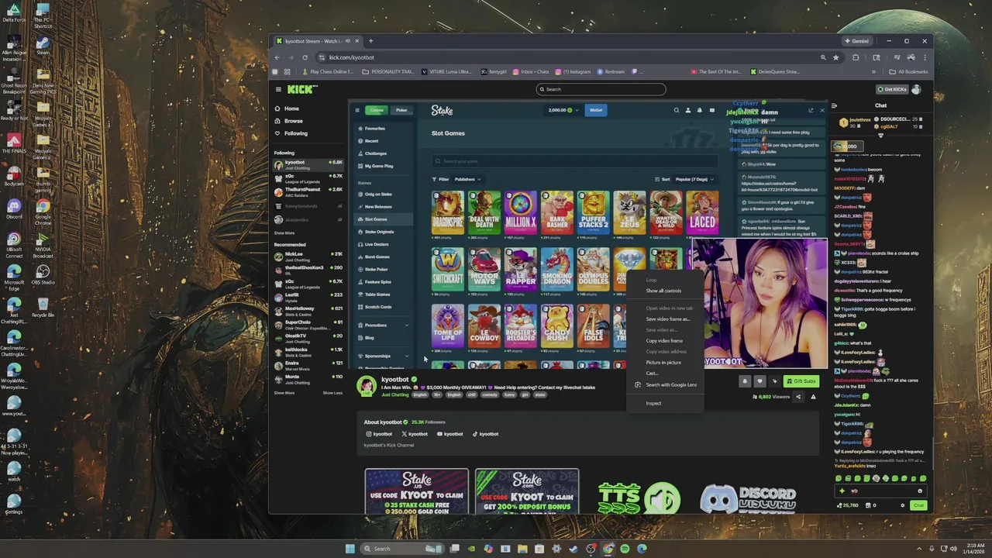This screenshot has width=992, height=558.
Task: Click the zoom magnifier in address bar
Action: click(x=823, y=57)
